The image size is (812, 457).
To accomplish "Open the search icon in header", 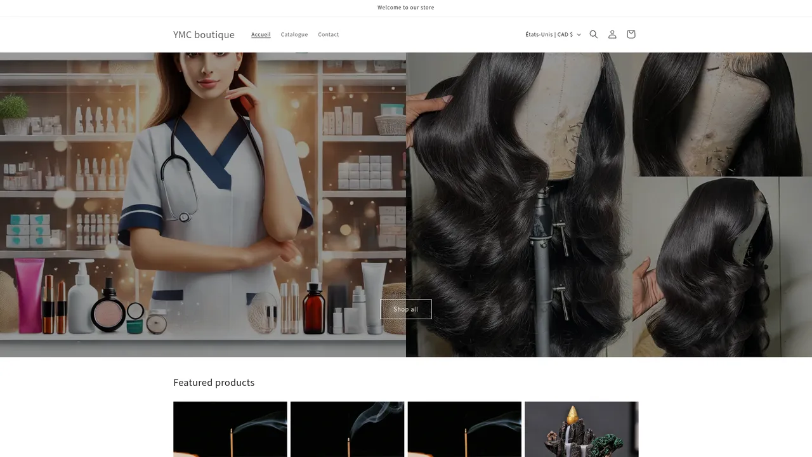I will pos(594,34).
